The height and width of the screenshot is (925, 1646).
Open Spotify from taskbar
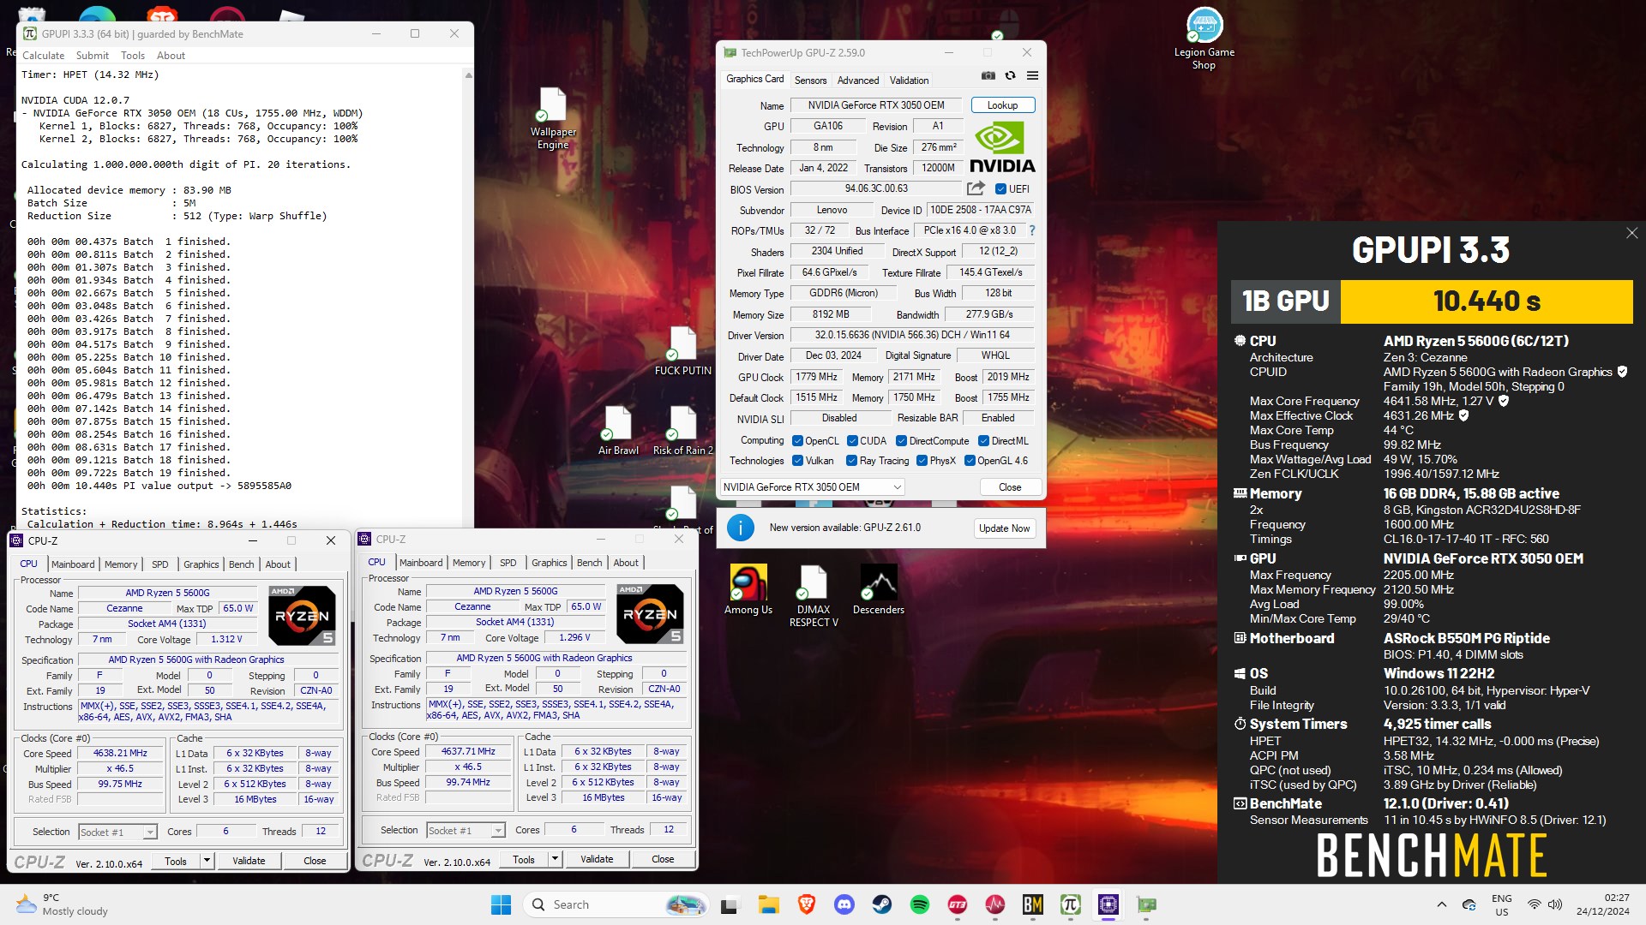(x=920, y=904)
